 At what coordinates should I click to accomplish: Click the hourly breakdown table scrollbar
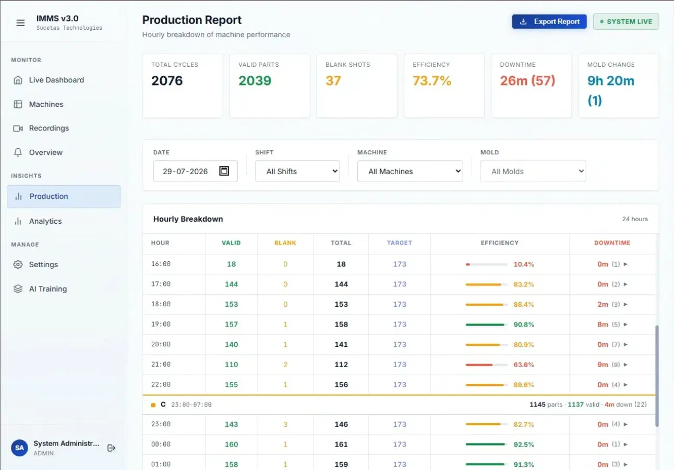[657, 376]
